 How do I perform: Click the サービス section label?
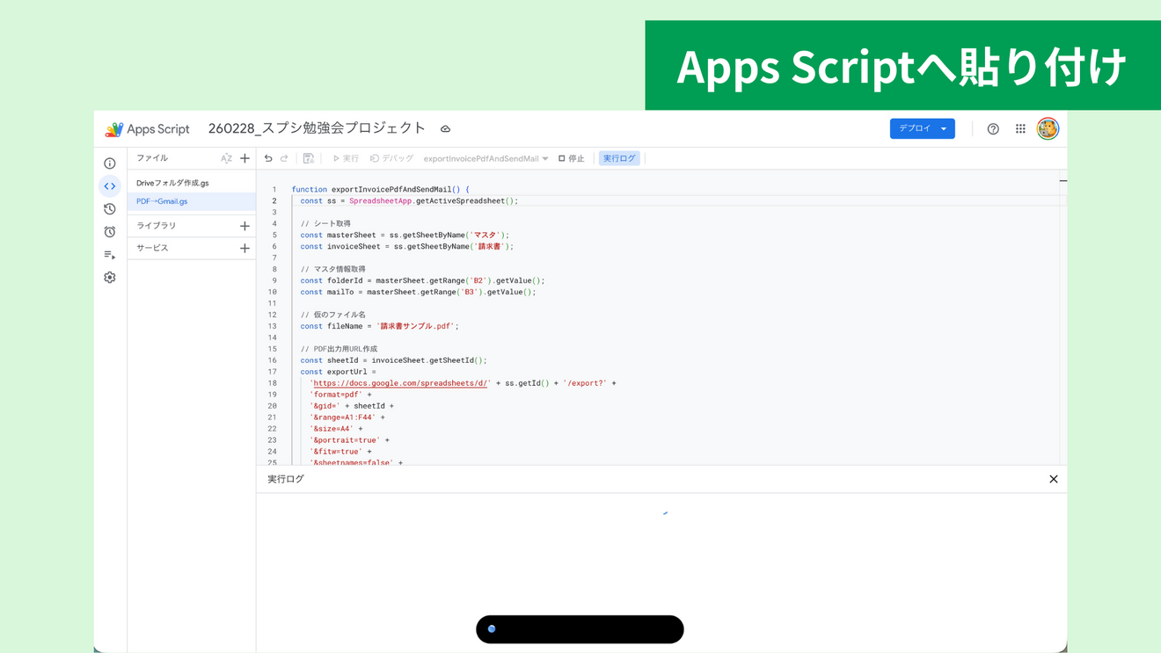pyautogui.click(x=152, y=248)
